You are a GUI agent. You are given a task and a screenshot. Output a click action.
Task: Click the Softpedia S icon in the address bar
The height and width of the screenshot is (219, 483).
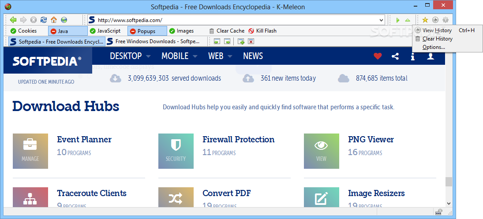pos(92,20)
